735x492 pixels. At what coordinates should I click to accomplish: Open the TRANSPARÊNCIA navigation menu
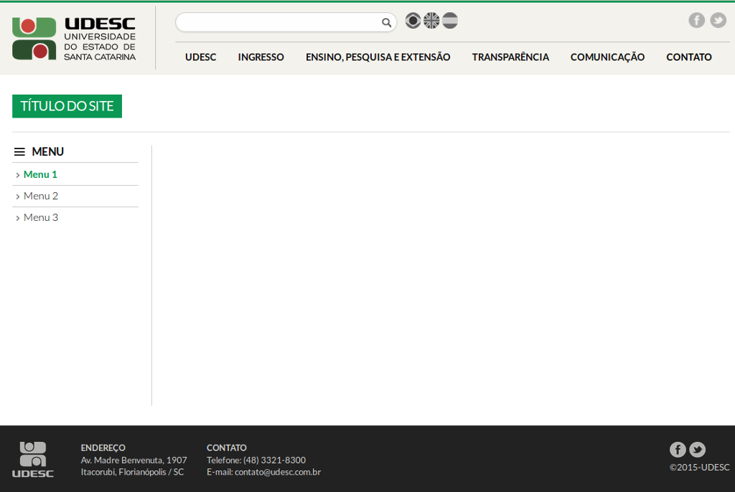pos(510,57)
